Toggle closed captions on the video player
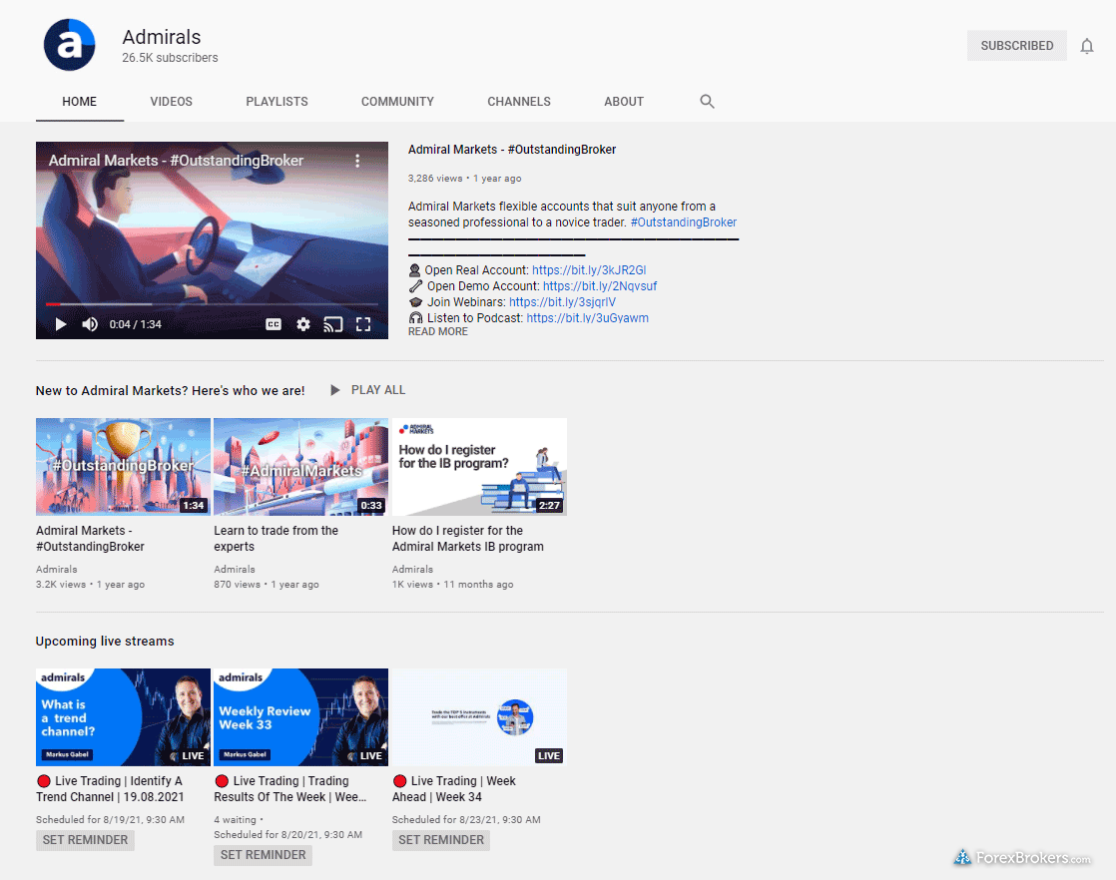The width and height of the screenshot is (1116, 880). [274, 324]
